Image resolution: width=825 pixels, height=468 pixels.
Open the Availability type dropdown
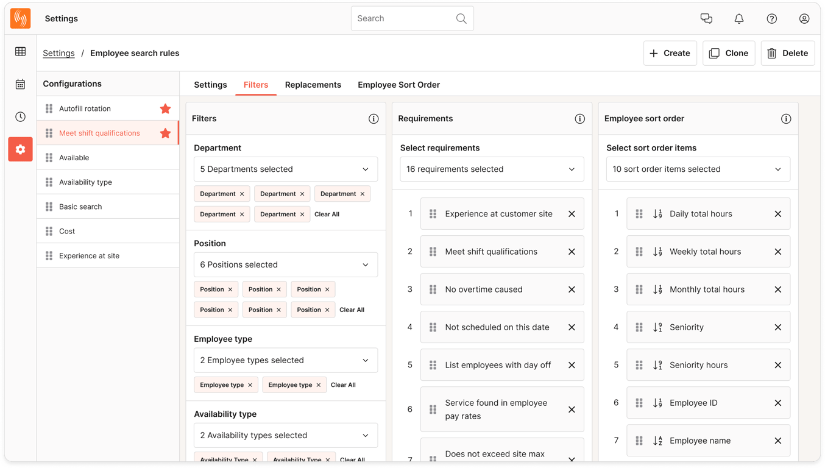coord(286,436)
